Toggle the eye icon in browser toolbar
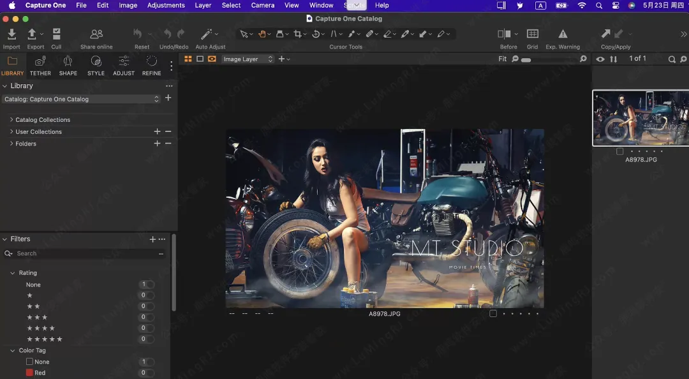 (600, 59)
